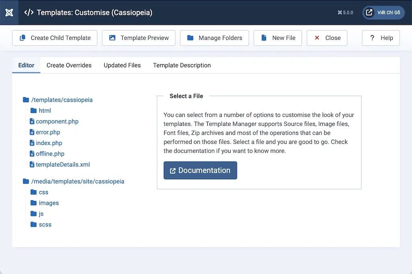Select templateDetails.xml file
Image resolution: width=412 pixels, height=274 pixels.
pyautogui.click(x=62, y=164)
